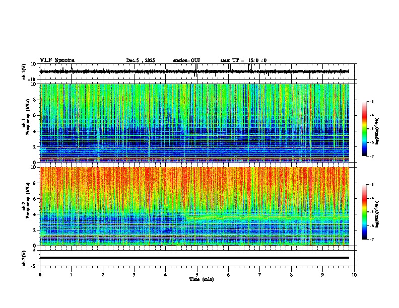Click the ch.1 spectrogram color scale bar
Viewport: 399px width, 308px height.
coord(365,129)
